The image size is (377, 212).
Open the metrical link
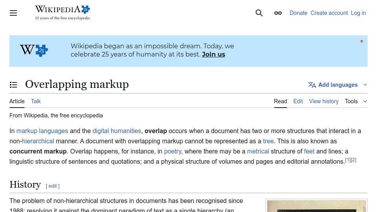(258, 152)
